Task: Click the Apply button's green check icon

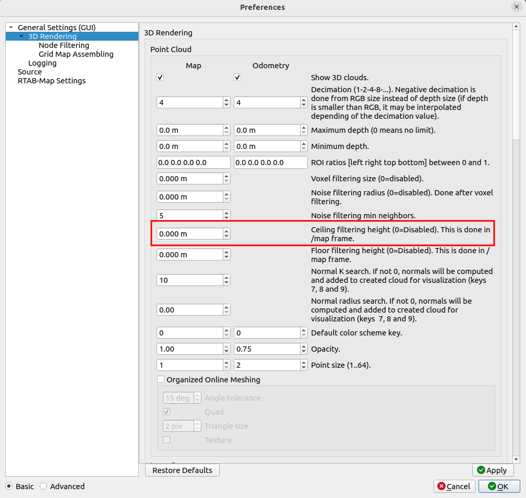Action: 481,470
